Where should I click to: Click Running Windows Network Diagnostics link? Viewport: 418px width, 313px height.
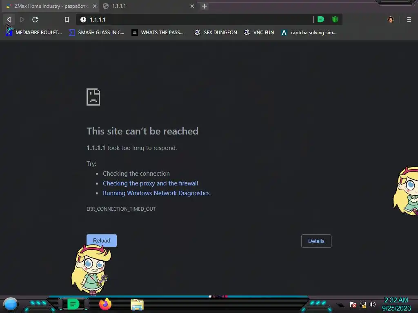(x=156, y=193)
